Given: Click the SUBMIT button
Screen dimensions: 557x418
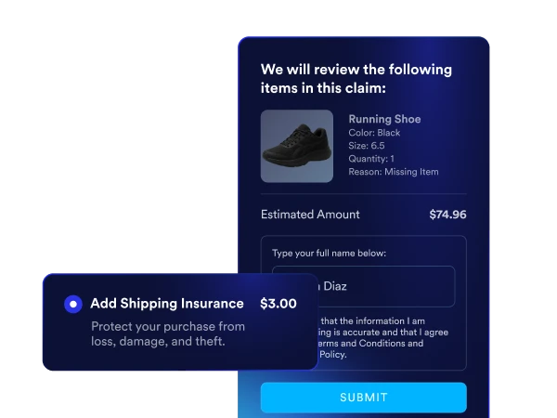Looking at the screenshot, I should click(x=363, y=398).
